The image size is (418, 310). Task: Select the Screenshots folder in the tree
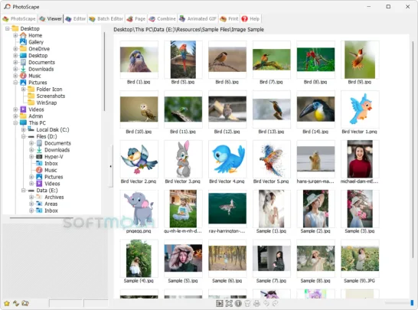51,96
